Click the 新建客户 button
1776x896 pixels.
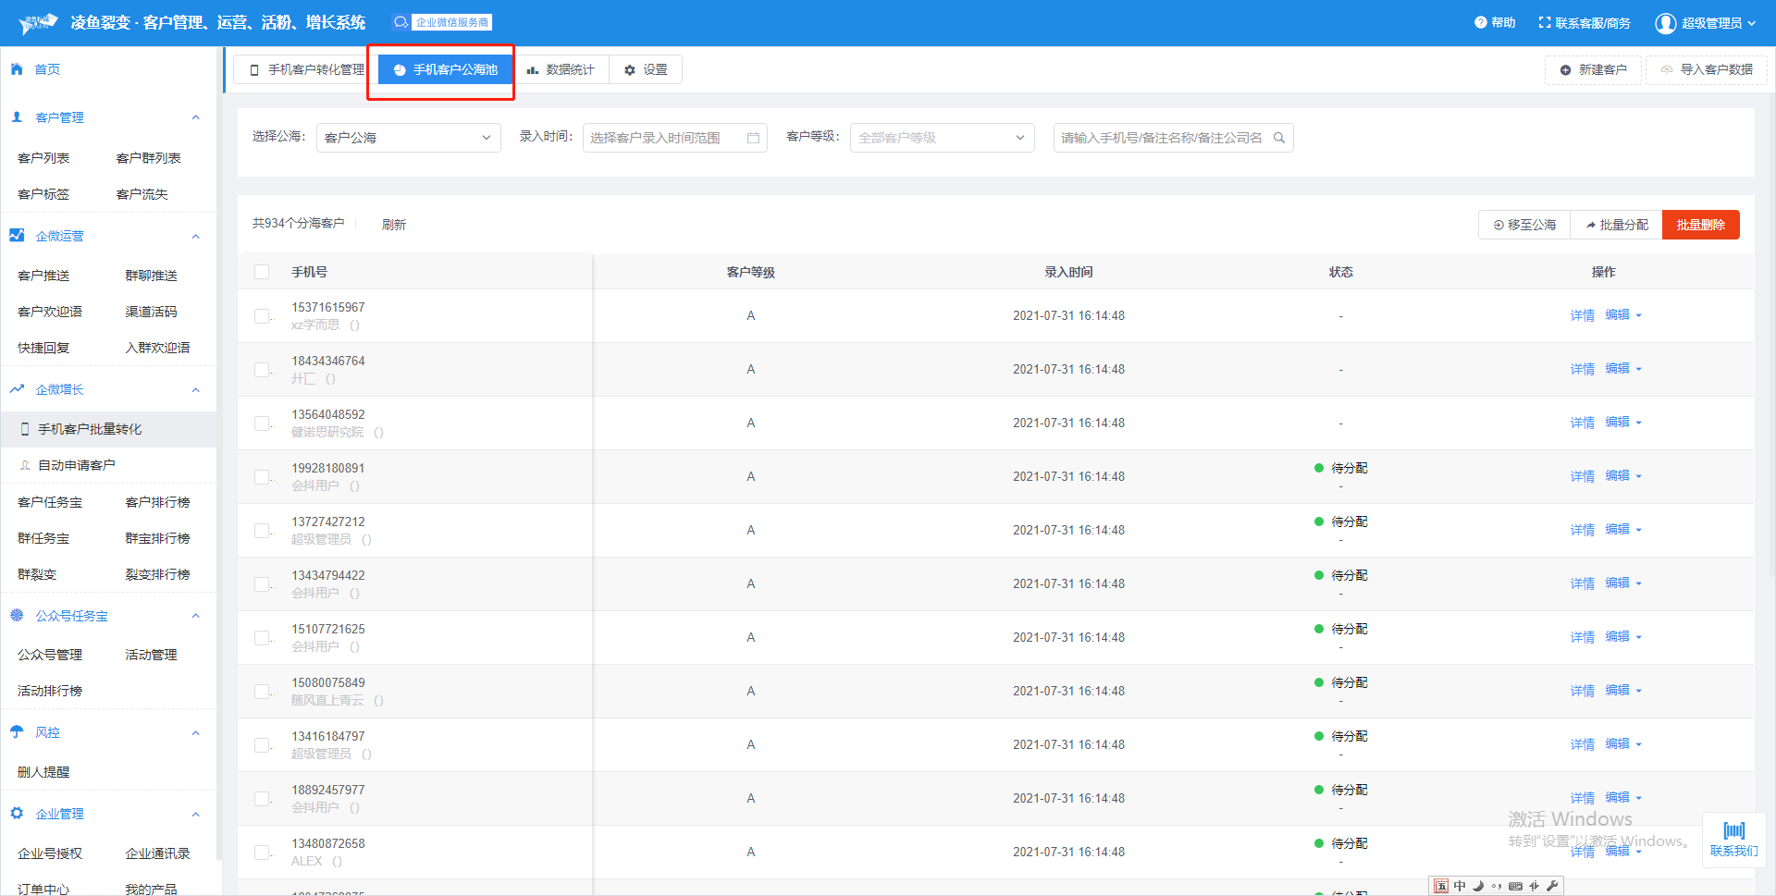1593,69
